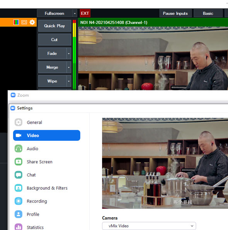Click the Video camera icon in sidebar
The image size is (228, 230).
pyautogui.click(x=19, y=135)
